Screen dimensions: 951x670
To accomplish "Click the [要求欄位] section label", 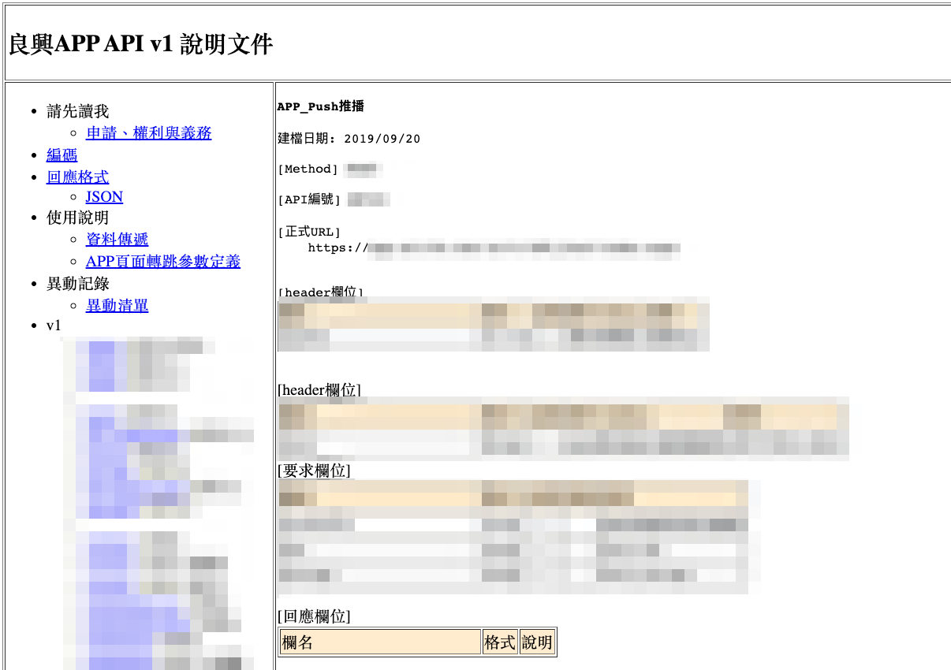I will 314,471.
